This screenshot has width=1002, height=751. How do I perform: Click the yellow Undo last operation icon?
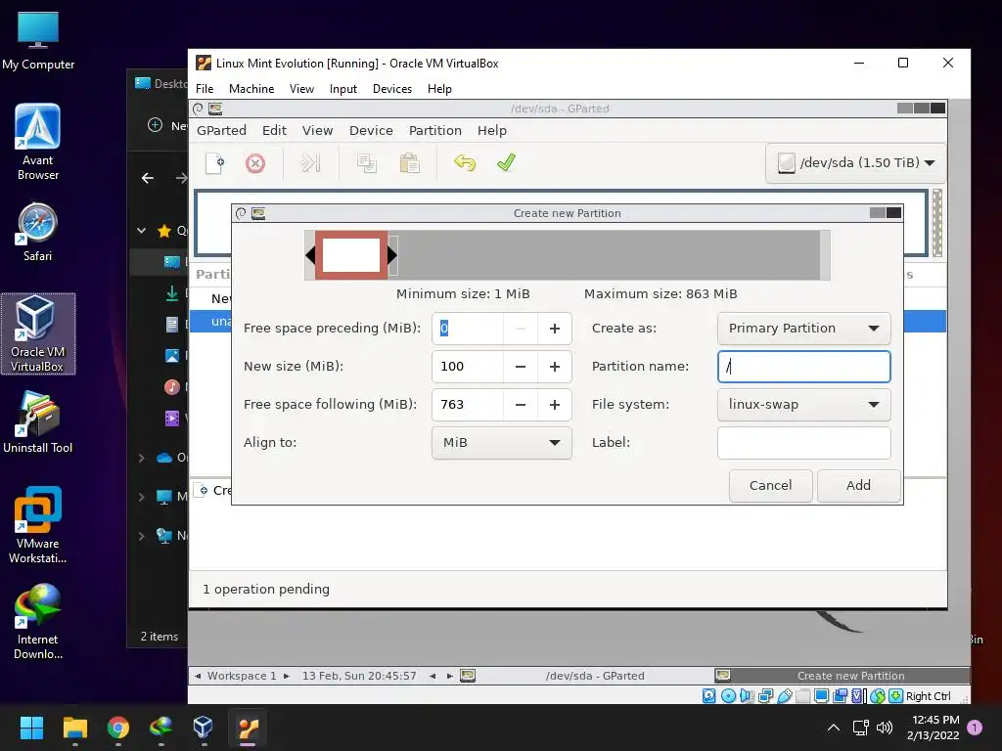point(465,163)
